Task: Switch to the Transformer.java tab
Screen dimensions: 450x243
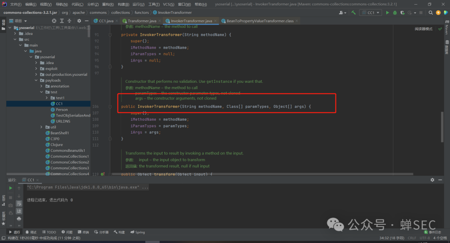Action: 142,21
